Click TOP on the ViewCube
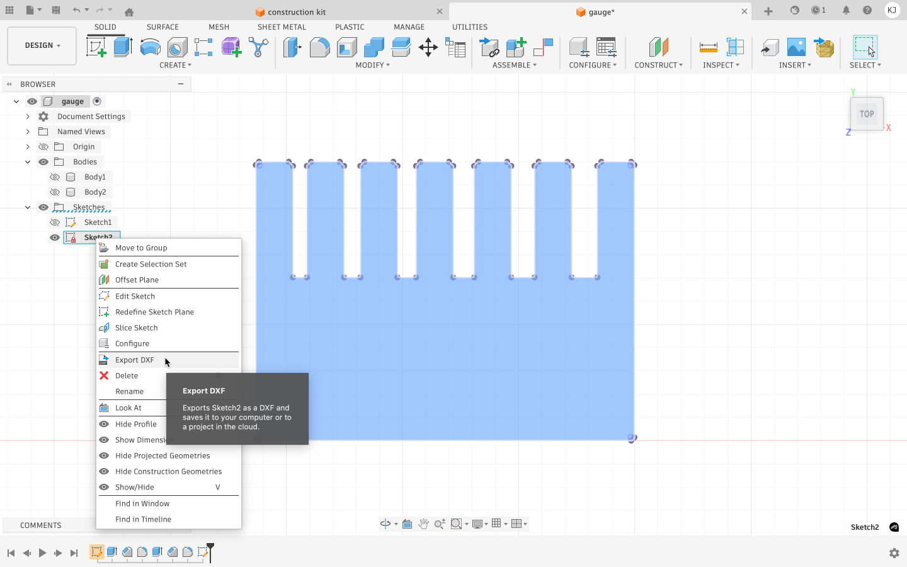The width and height of the screenshot is (907, 567). tap(867, 114)
